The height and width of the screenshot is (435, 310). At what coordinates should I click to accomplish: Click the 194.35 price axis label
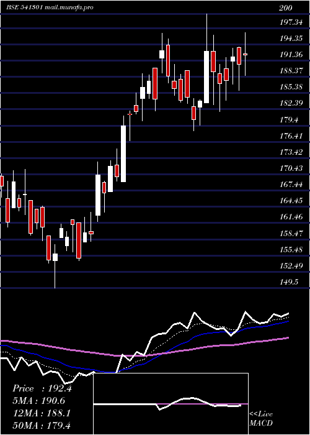point(291,39)
